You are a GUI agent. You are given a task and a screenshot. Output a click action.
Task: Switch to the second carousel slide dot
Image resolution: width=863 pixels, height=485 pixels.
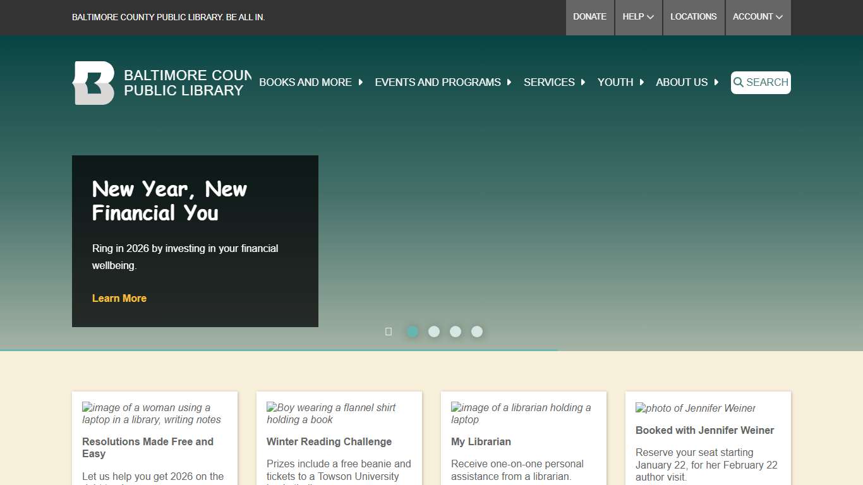point(434,332)
